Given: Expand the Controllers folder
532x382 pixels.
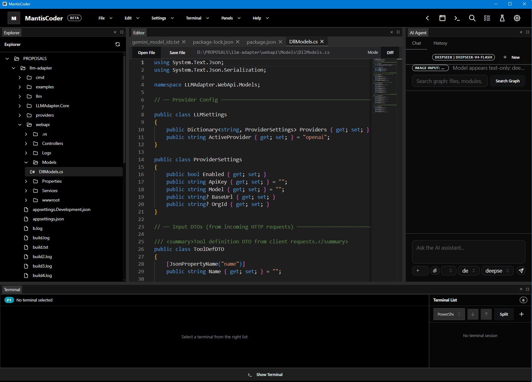Looking at the screenshot, I should [26, 143].
